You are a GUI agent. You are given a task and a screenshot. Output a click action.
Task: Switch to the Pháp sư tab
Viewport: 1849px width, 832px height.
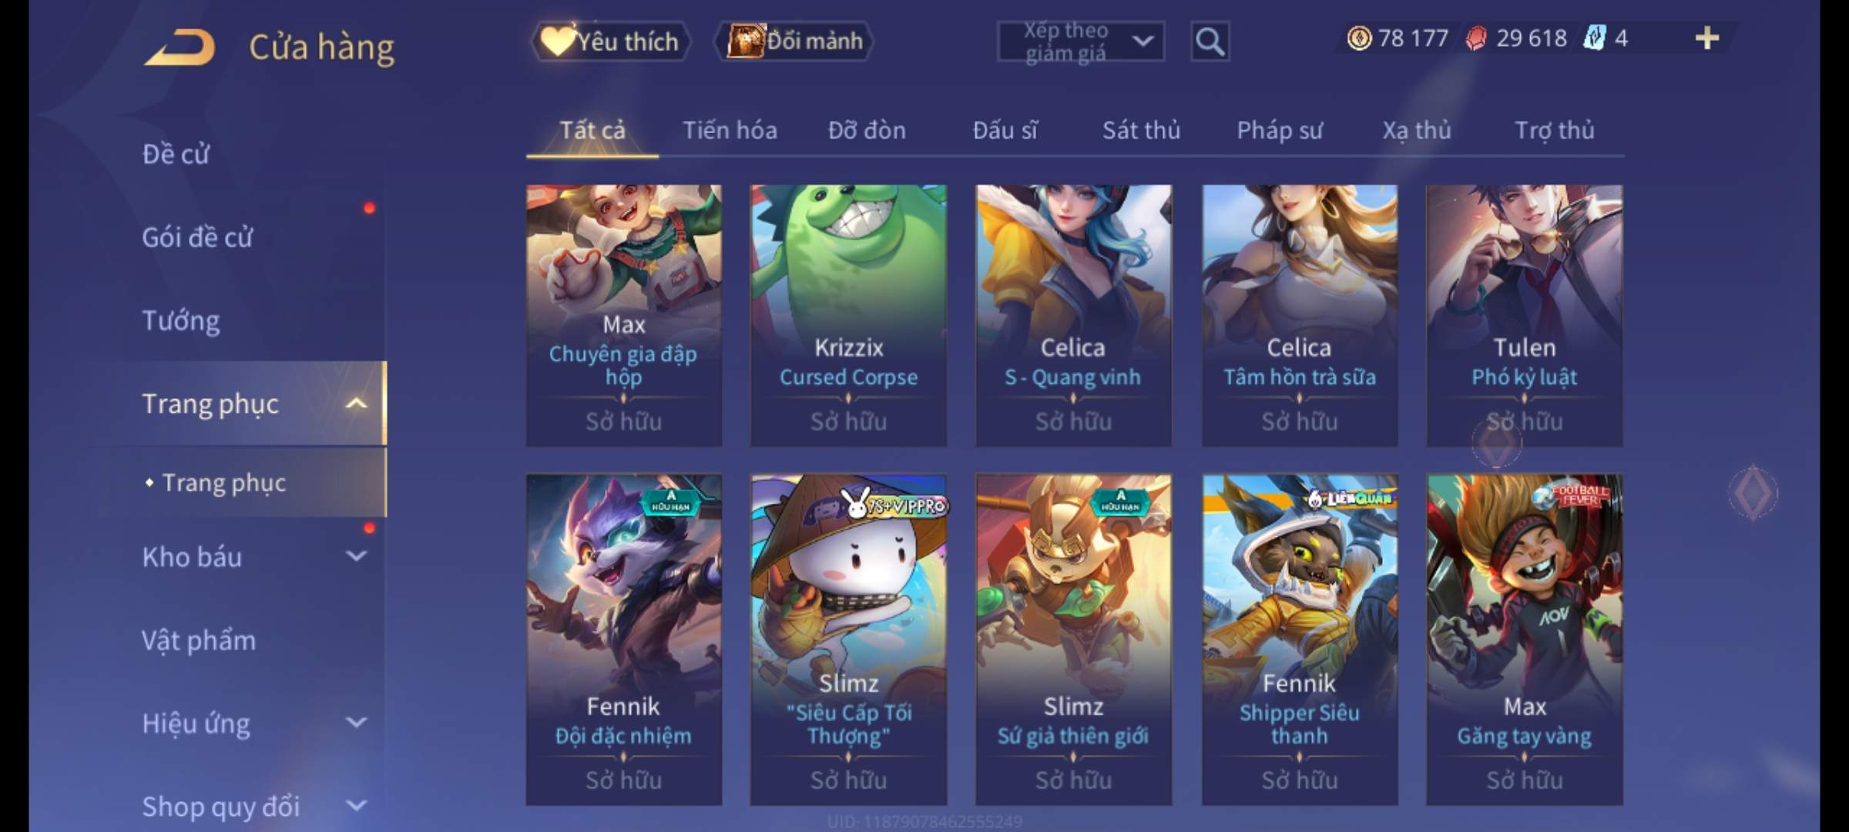click(1280, 131)
